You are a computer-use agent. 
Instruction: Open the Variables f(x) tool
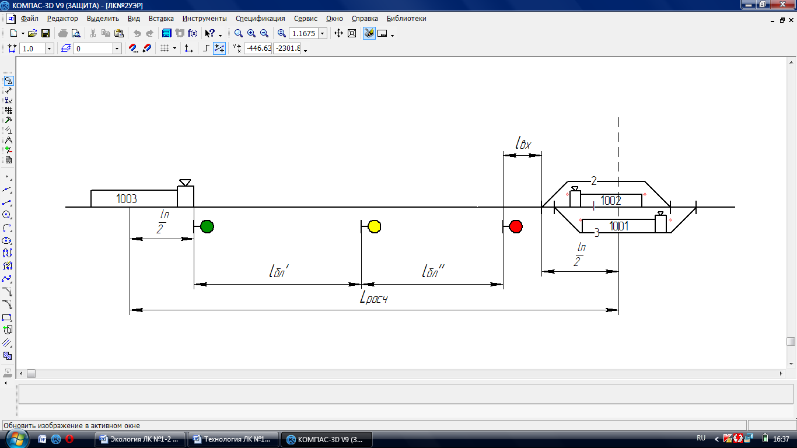193,34
